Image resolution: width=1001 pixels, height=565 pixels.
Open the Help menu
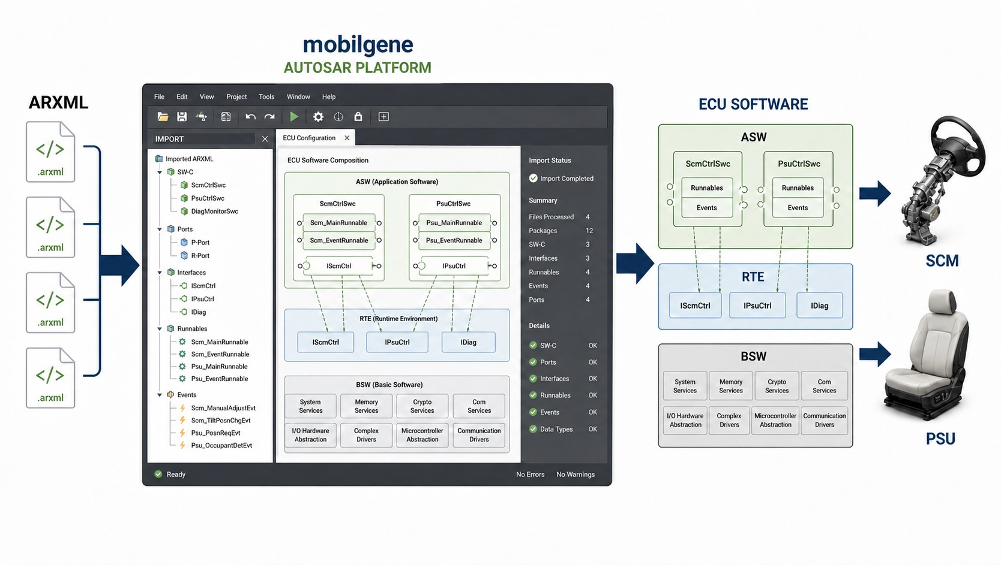pyautogui.click(x=329, y=96)
